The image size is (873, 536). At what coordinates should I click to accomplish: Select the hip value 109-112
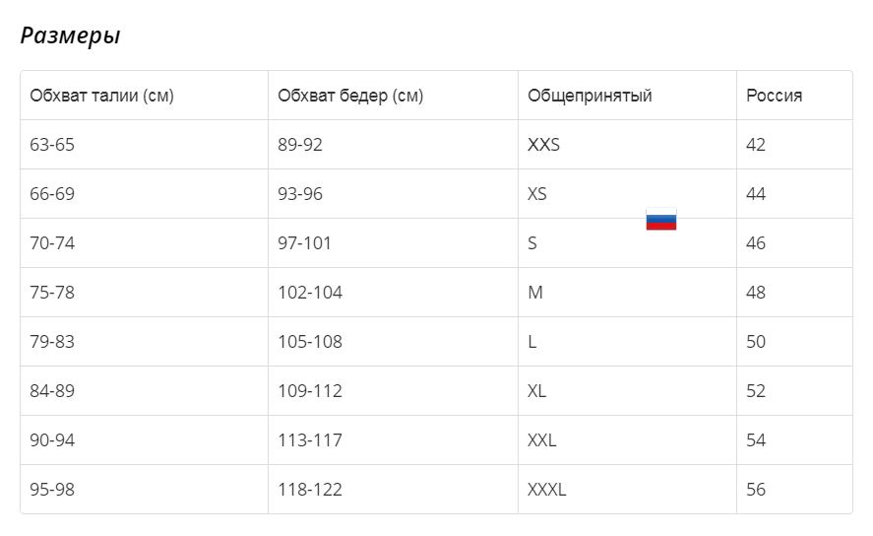[310, 391]
